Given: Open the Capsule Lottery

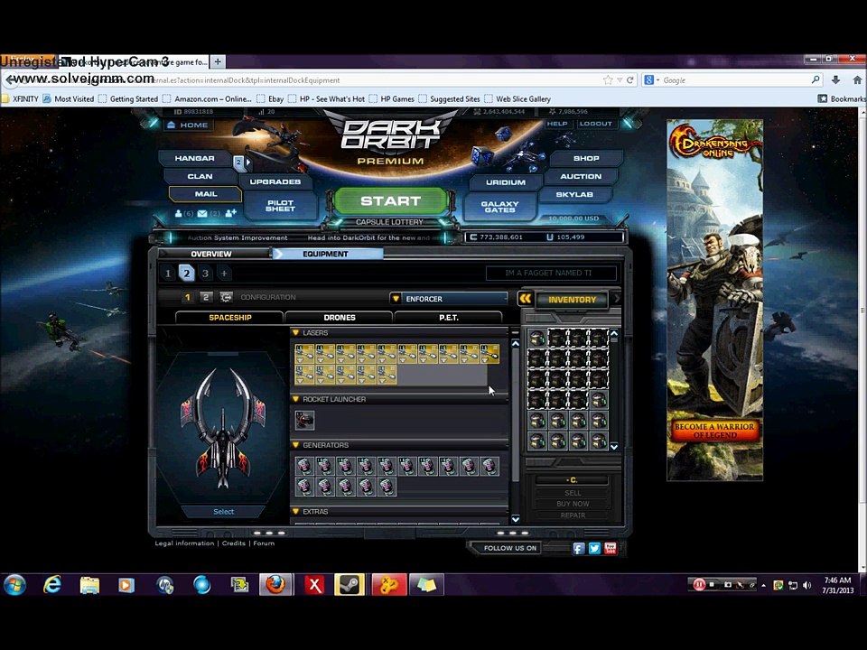Looking at the screenshot, I should 389,222.
